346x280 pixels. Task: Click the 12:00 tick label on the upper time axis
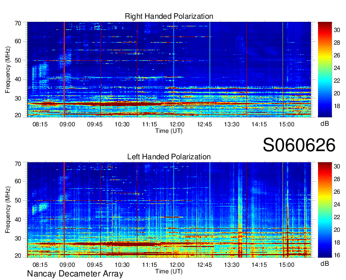coord(177,124)
